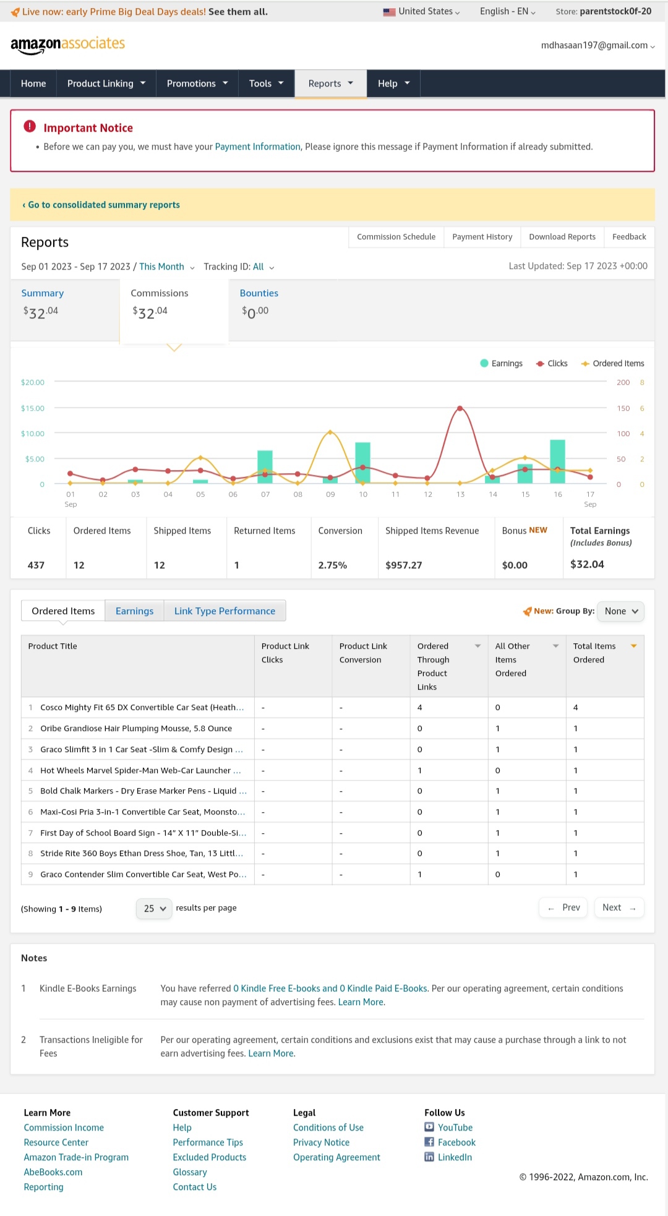Open the Glossary footer link
The width and height of the screenshot is (668, 1216).
click(190, 1172)
